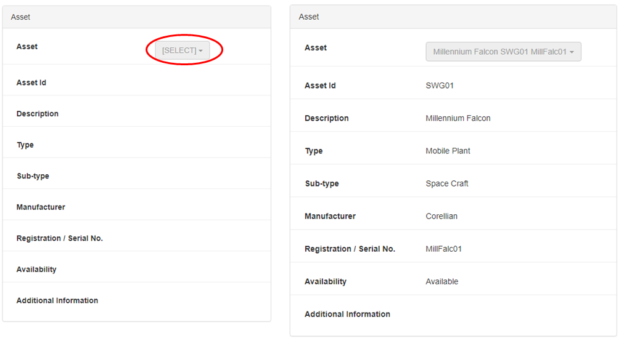The width and height of the screenshot is (624, 341).
Task: Click the MillFalc01 registration number value
Action: click(x=443, y=249)
